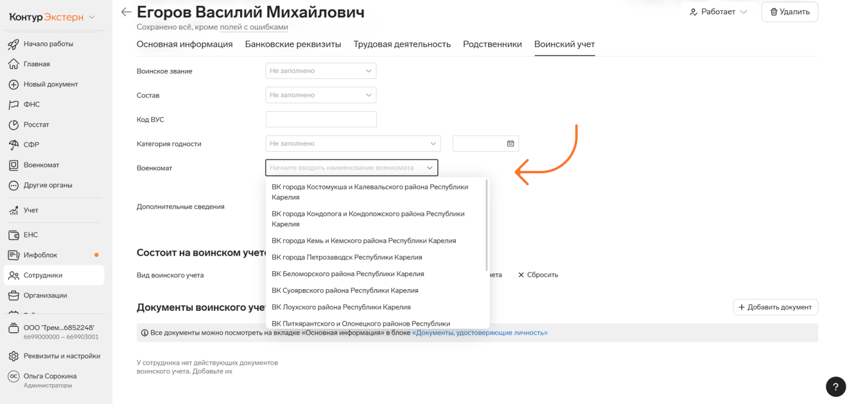Open the Родственники tab
The image size is (847, 404).
tap(492, 44)
